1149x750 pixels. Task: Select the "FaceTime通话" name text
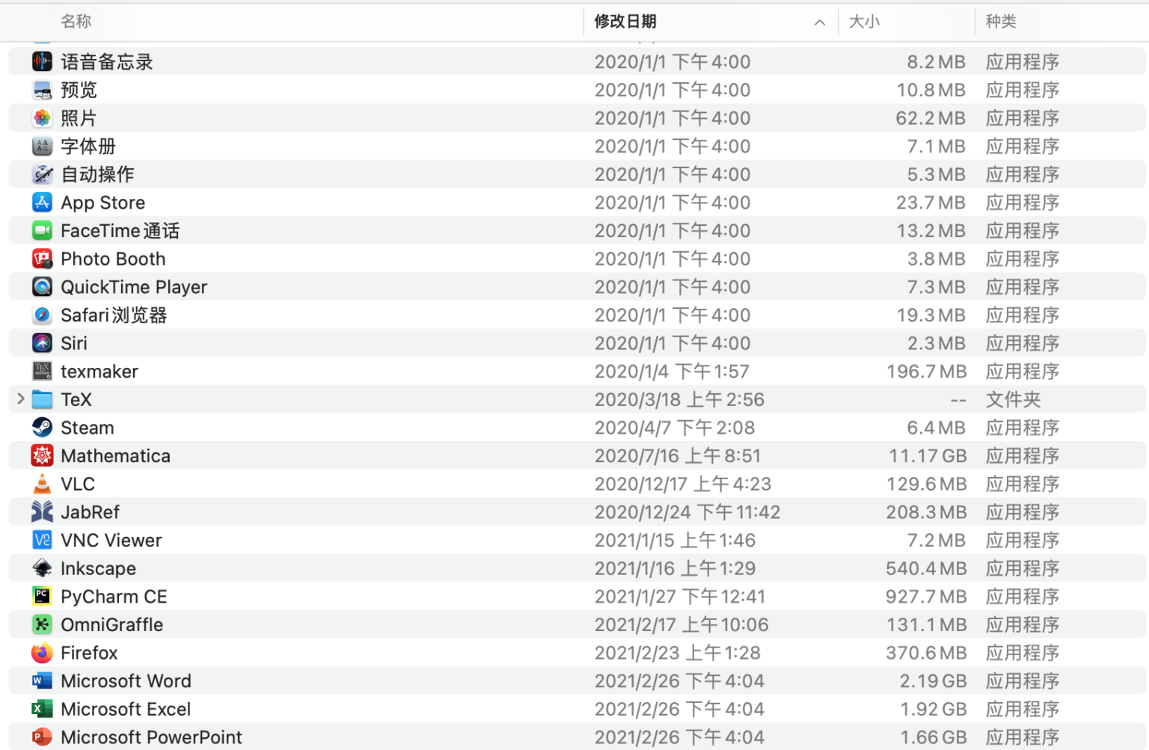click(120, 230)
